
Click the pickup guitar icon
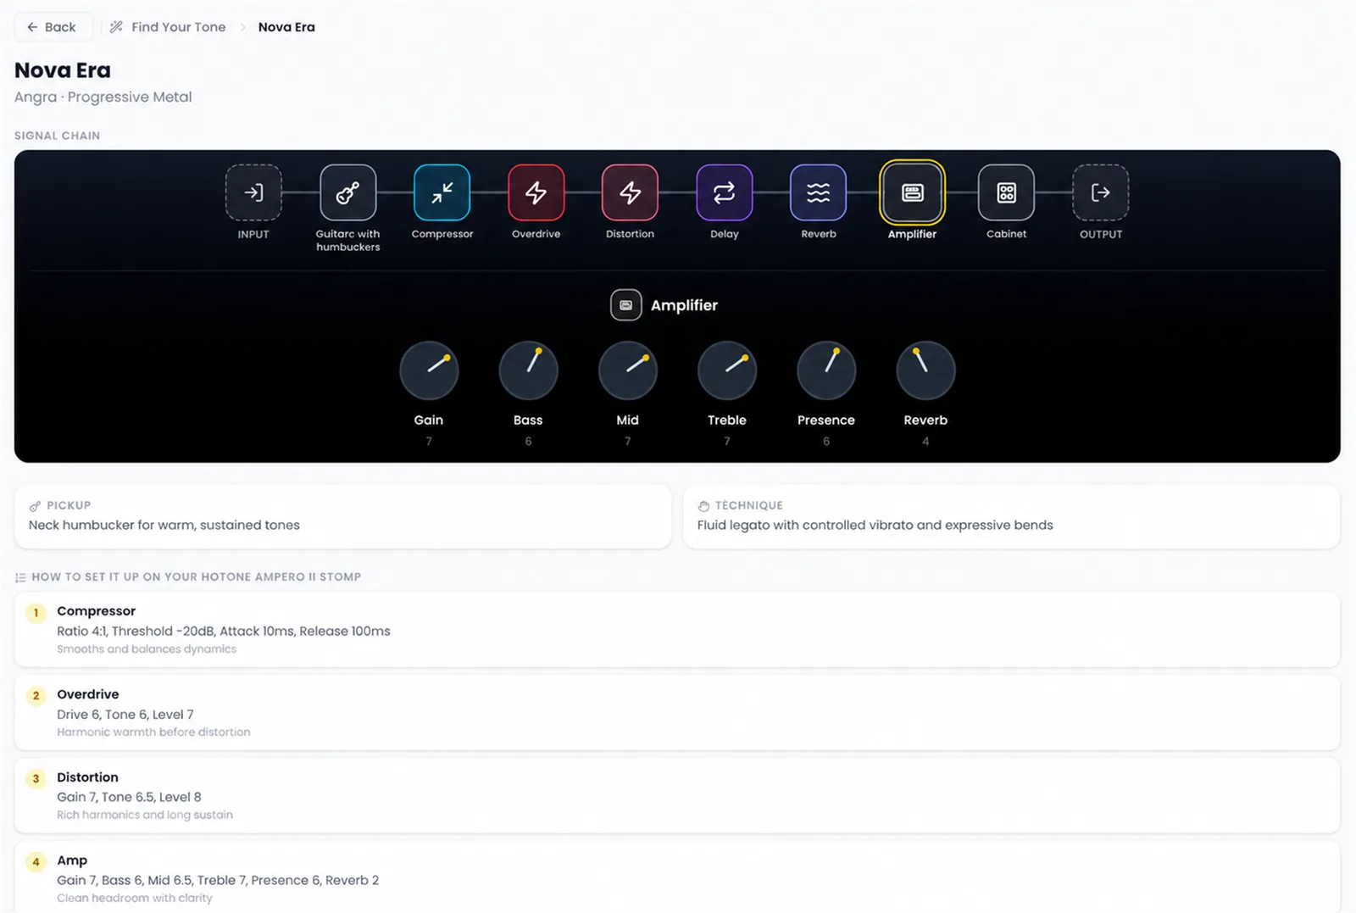point(35,506)
